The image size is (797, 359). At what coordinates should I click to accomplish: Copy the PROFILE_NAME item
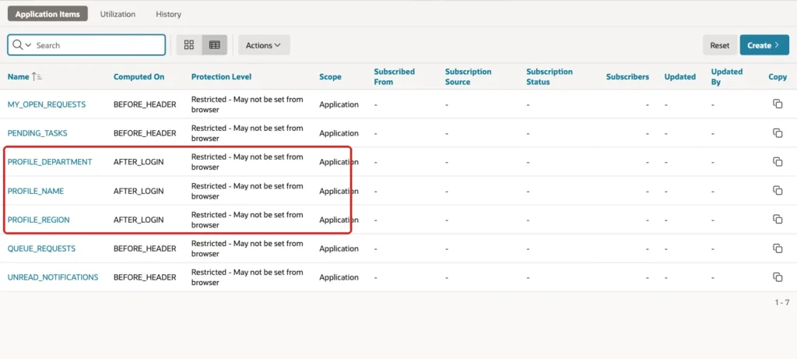tap(778, 191)
